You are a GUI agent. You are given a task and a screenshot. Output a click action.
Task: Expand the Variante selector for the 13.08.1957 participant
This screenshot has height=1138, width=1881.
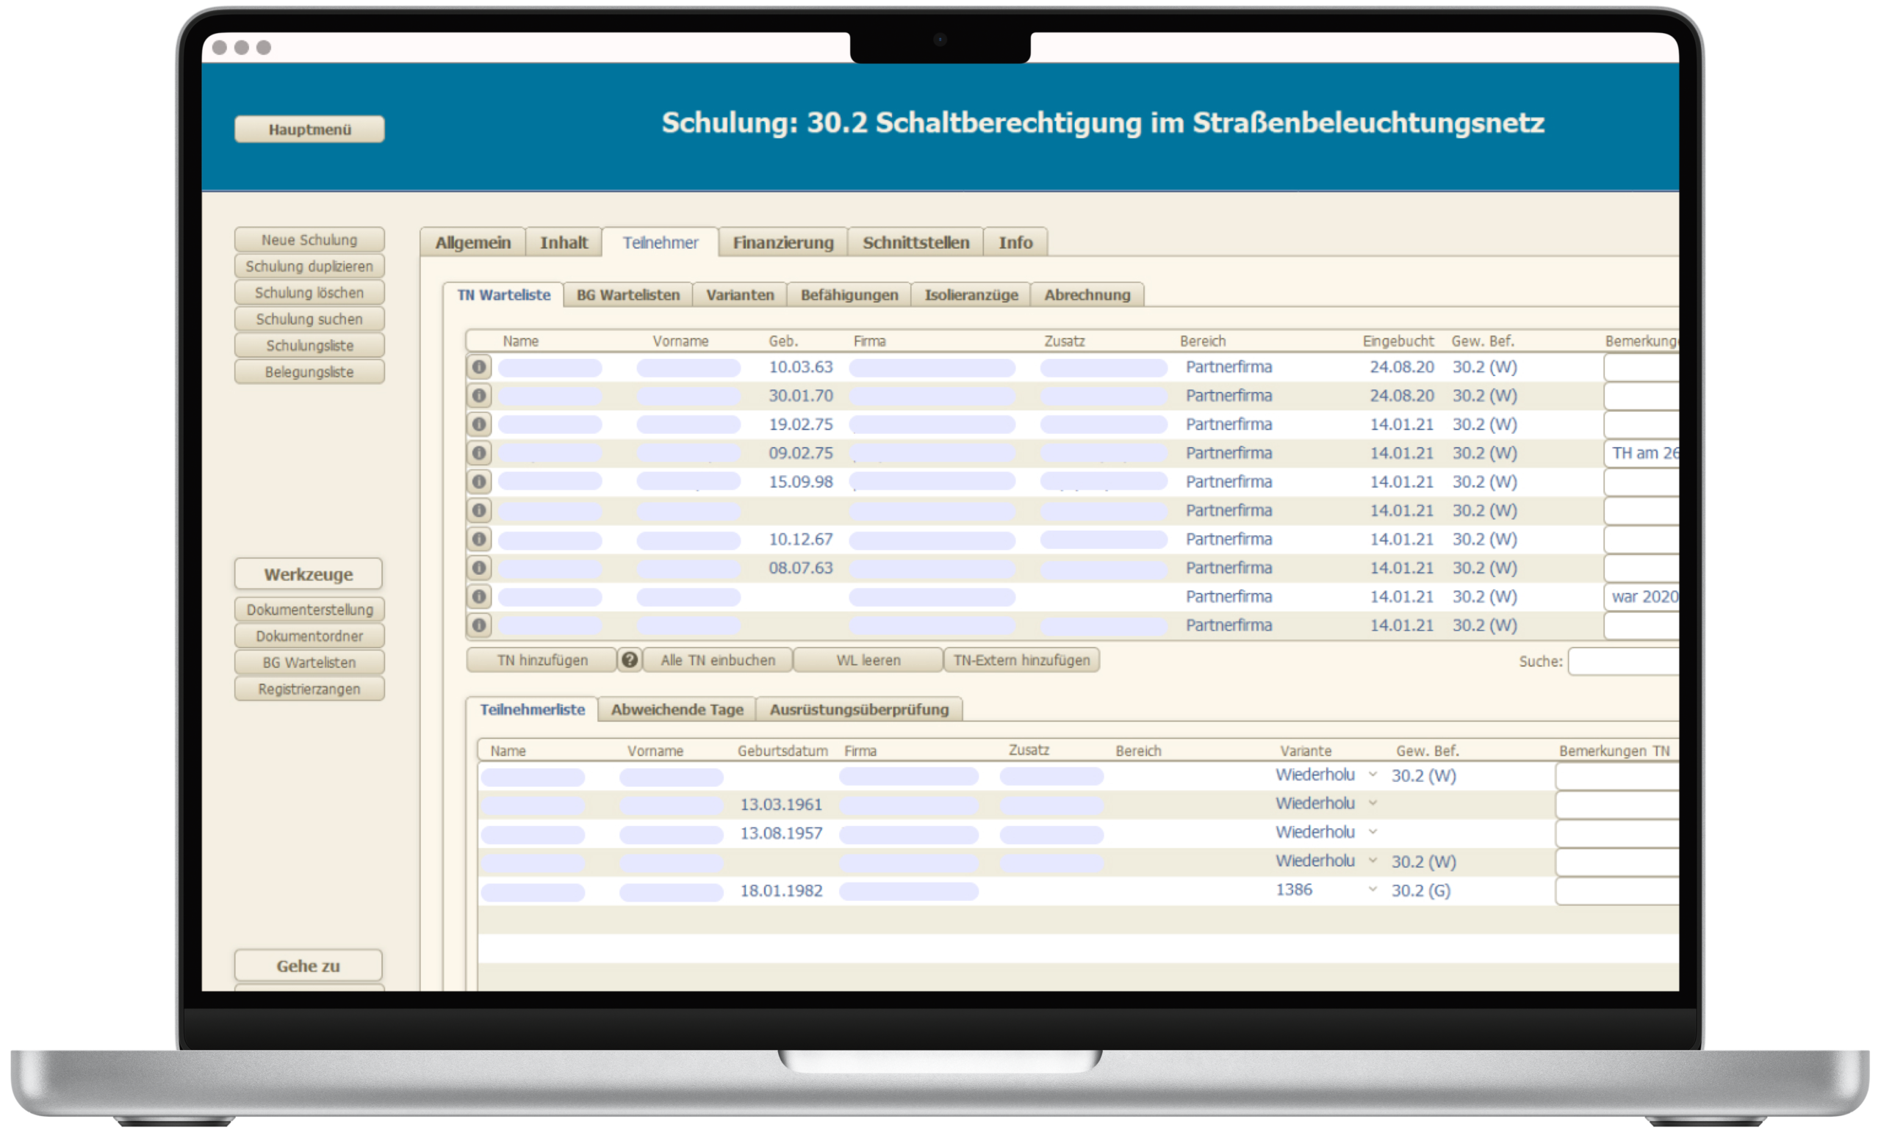click(x=1374, y=831)
